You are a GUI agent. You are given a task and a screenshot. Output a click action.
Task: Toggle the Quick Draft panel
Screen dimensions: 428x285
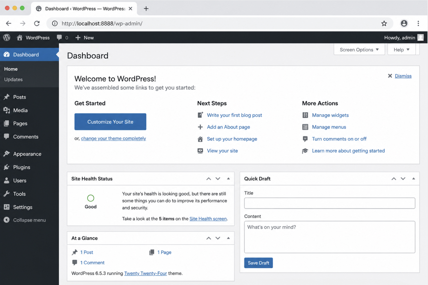click(x=413, y=178)
